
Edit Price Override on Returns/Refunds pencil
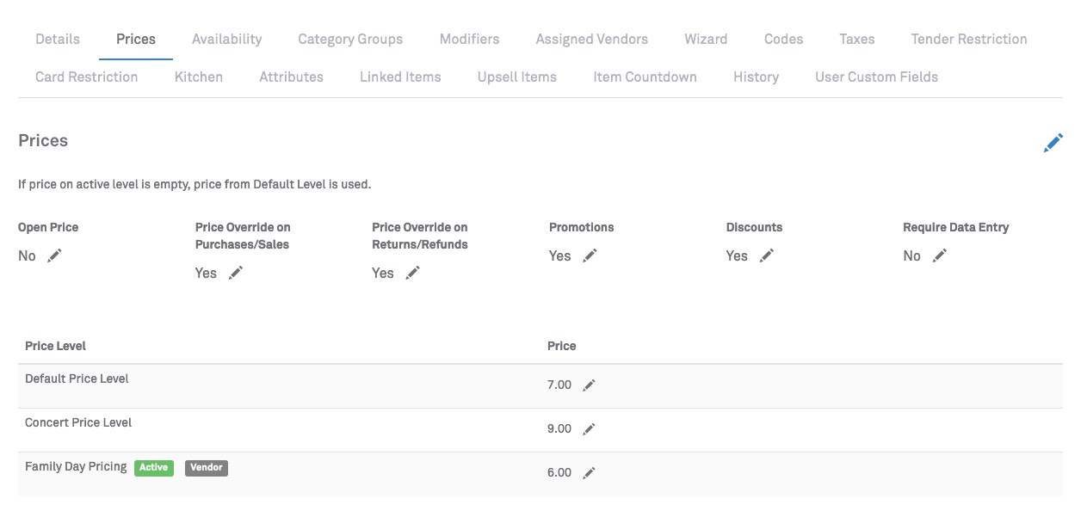413,273
